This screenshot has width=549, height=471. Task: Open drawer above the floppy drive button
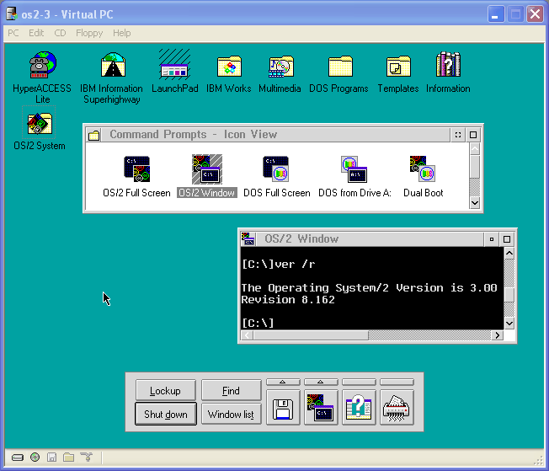tap(283, 382)
